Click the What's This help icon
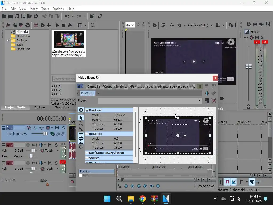Screen dimensions: 273x205 point(100,16)
